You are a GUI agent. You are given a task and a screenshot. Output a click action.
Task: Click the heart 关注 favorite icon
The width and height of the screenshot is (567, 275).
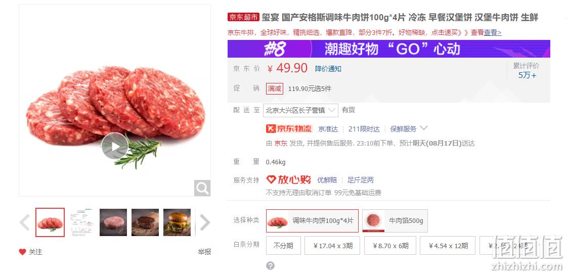(22, 252)
